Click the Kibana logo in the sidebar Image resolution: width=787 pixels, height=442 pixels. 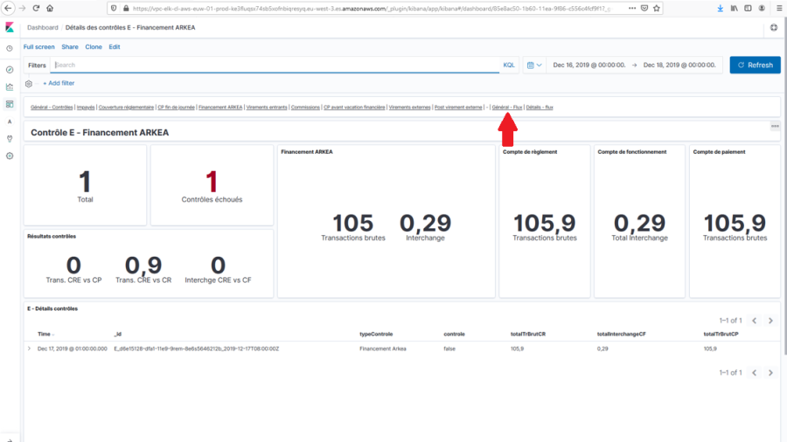pos(10,28)
